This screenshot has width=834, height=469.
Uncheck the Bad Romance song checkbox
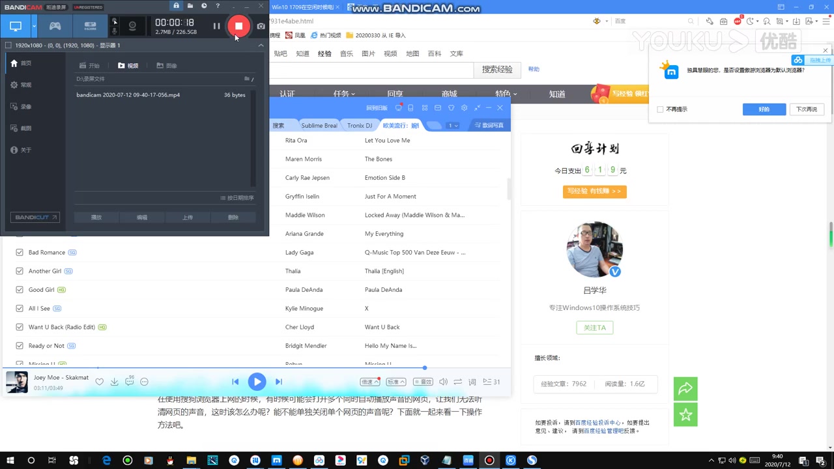[x=20, y=252]
